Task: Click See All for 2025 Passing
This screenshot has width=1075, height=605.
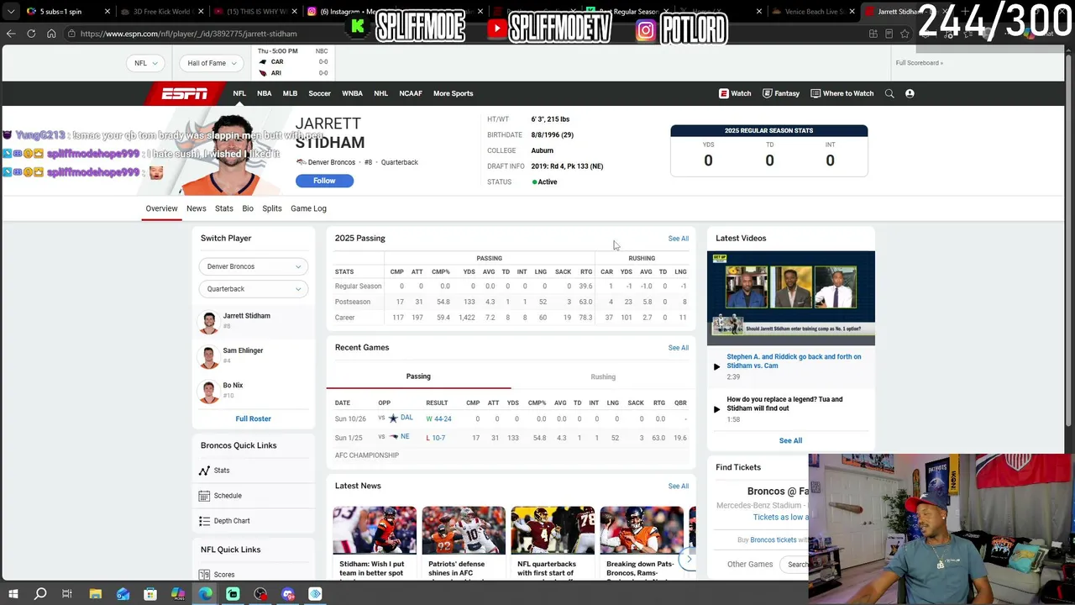Action: (679, 239)
